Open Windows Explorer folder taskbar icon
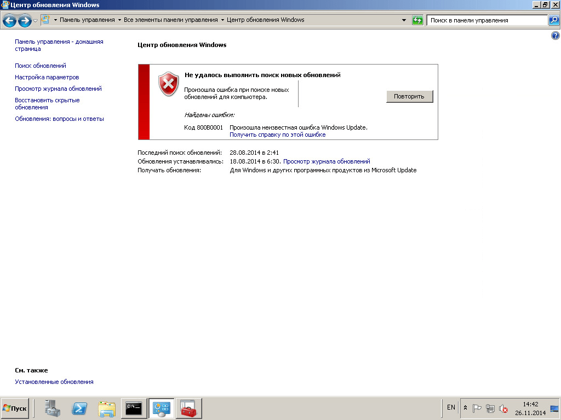 107,408
